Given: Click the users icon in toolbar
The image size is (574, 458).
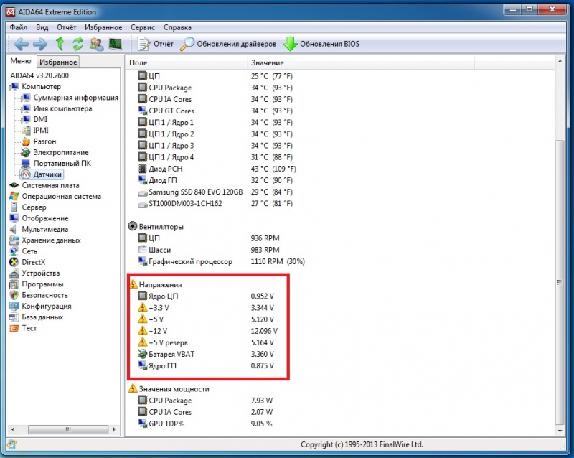Looking at the screenshot, I should pyautogui.click(x=96, y=44).
